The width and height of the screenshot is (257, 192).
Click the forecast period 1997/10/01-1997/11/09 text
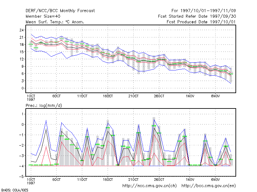point(204,11)
